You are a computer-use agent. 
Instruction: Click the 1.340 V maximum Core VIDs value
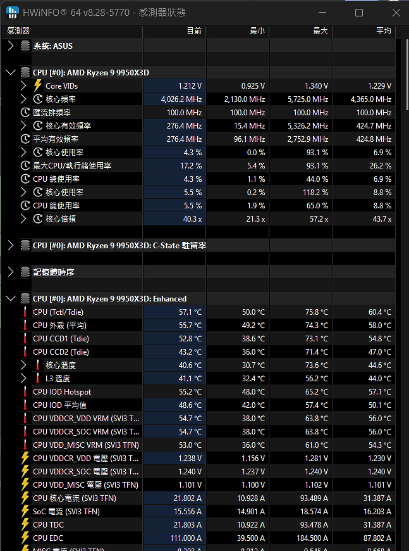317,85
